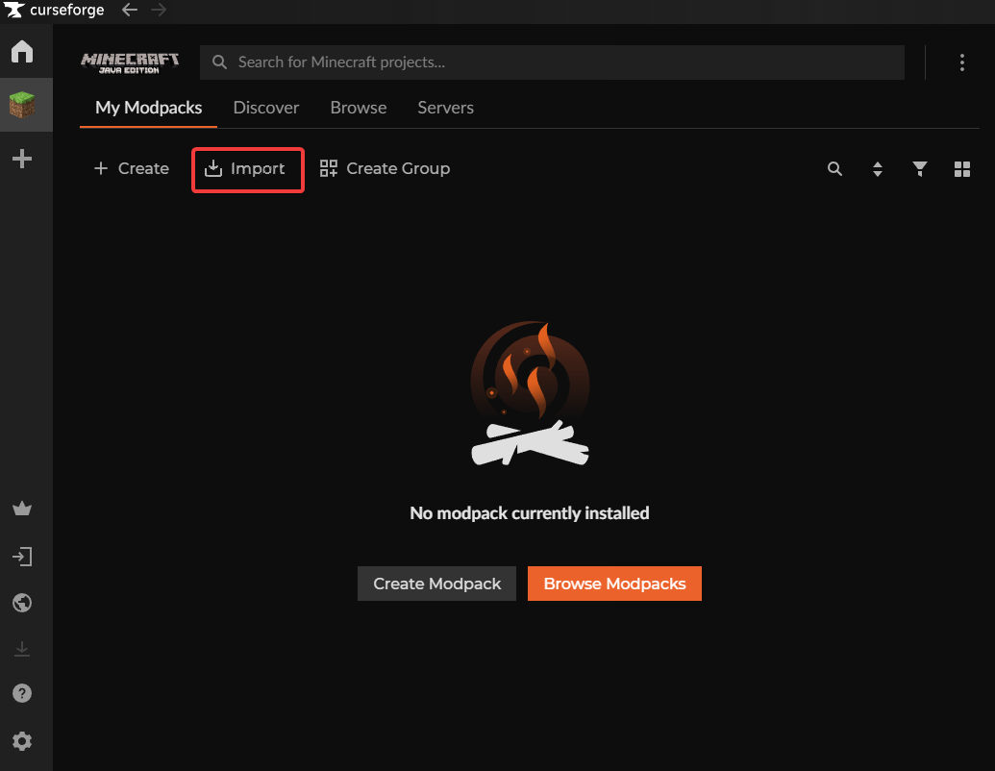Focus the Search for Minecraft projects field

pyautogui.click(x=552, y=62)
